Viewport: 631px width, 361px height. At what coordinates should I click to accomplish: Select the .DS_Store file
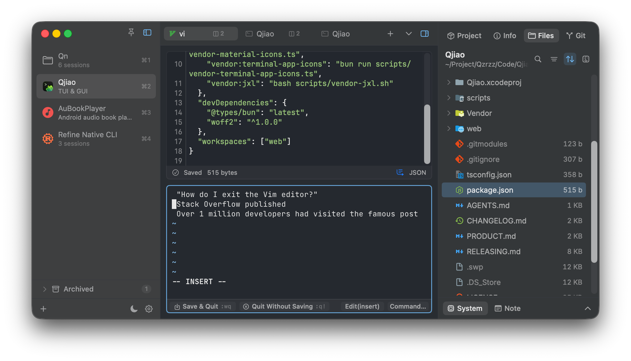coord(514,282)
